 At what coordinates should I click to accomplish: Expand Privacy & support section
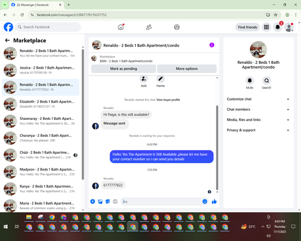pyautogui.click(x=258, y=130)
